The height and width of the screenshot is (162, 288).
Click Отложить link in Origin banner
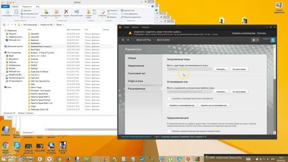coord(261,33)
